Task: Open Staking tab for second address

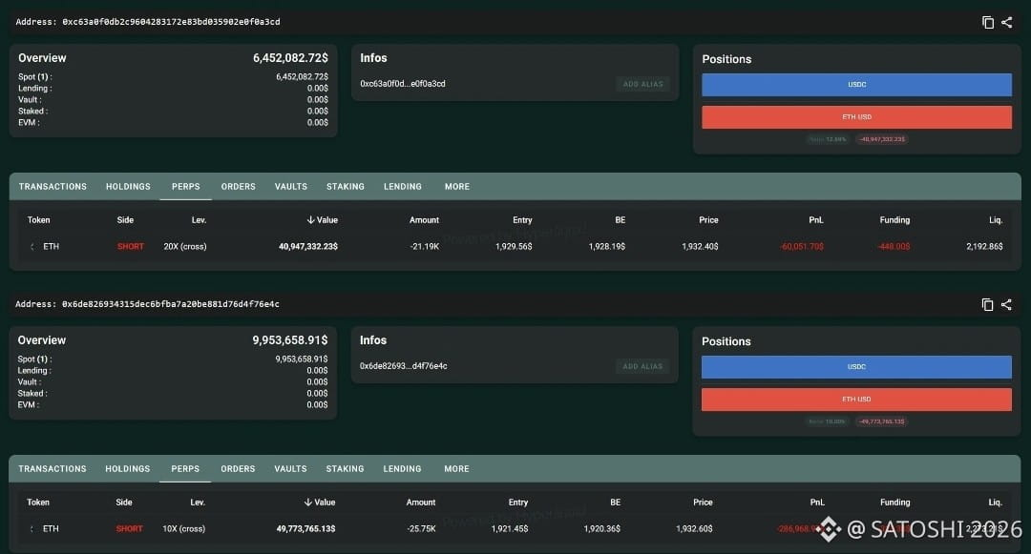Action: pos(346,469)
